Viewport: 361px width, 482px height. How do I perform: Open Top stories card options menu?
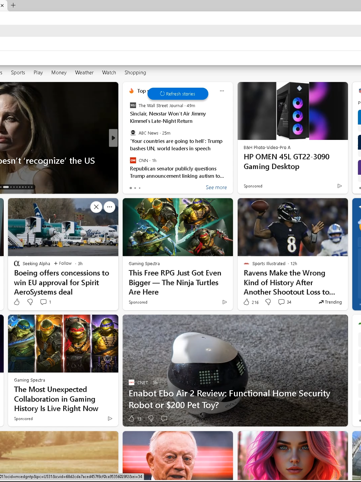click(x=222, y=91)
